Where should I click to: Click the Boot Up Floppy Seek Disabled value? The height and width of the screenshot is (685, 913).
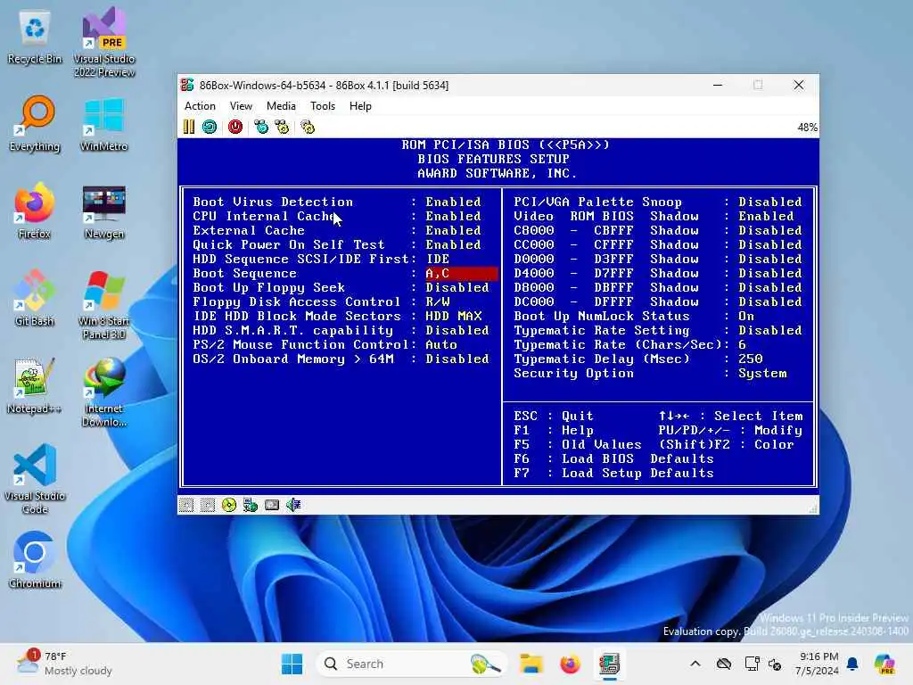pos(457,287)
